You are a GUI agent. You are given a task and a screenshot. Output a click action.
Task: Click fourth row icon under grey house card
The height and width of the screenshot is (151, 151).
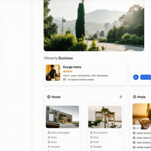tap(49, 147)
